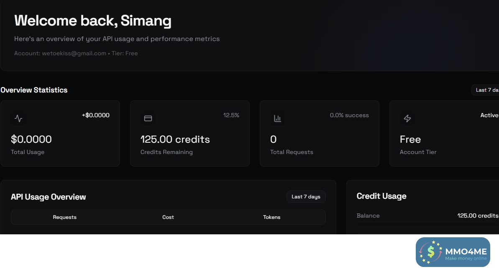Switch to the Requests tab
This screenshot has height=272, width=499.
pyautogui.click(x=65, y=217)
